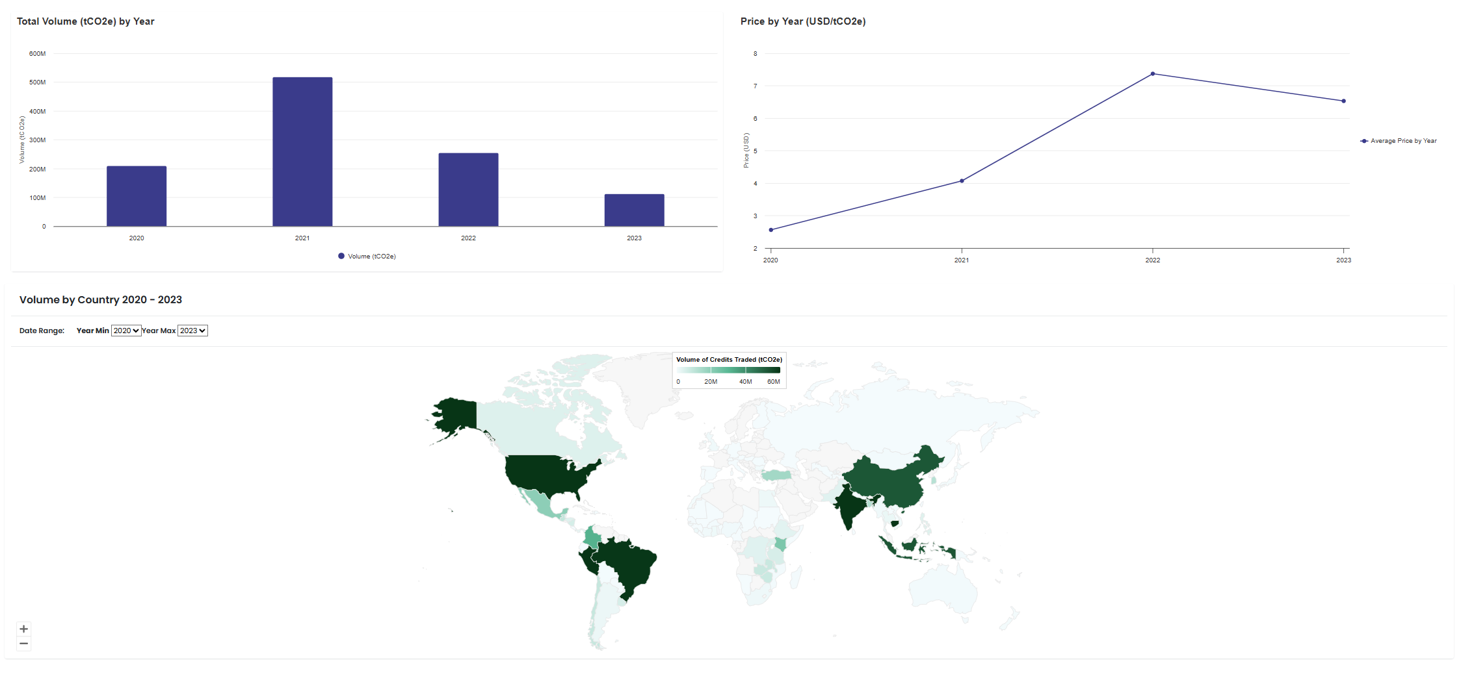The height and width of the screenshot is (678, 1461).
Task: Click the 2021 price data point
Action: click(x=962, y=181)
